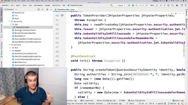The image size is (188, 105).
Task: Collapse all nodes in the Project panel
Action: click(x=42, y=9)
